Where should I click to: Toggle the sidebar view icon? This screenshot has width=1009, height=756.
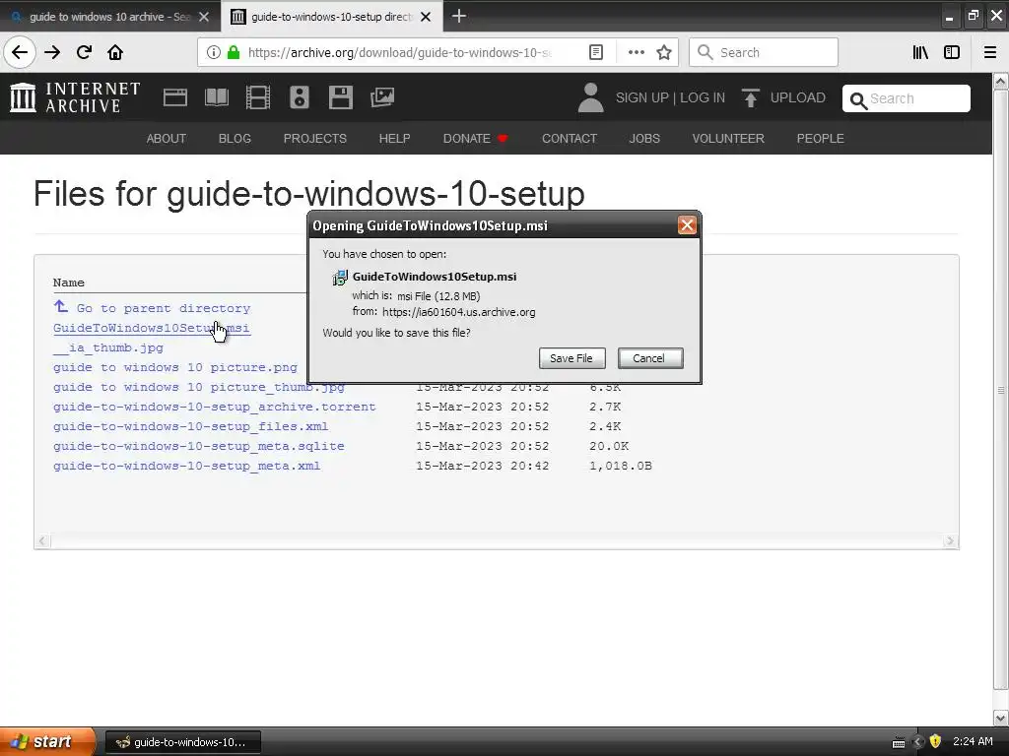click(952, 53)
